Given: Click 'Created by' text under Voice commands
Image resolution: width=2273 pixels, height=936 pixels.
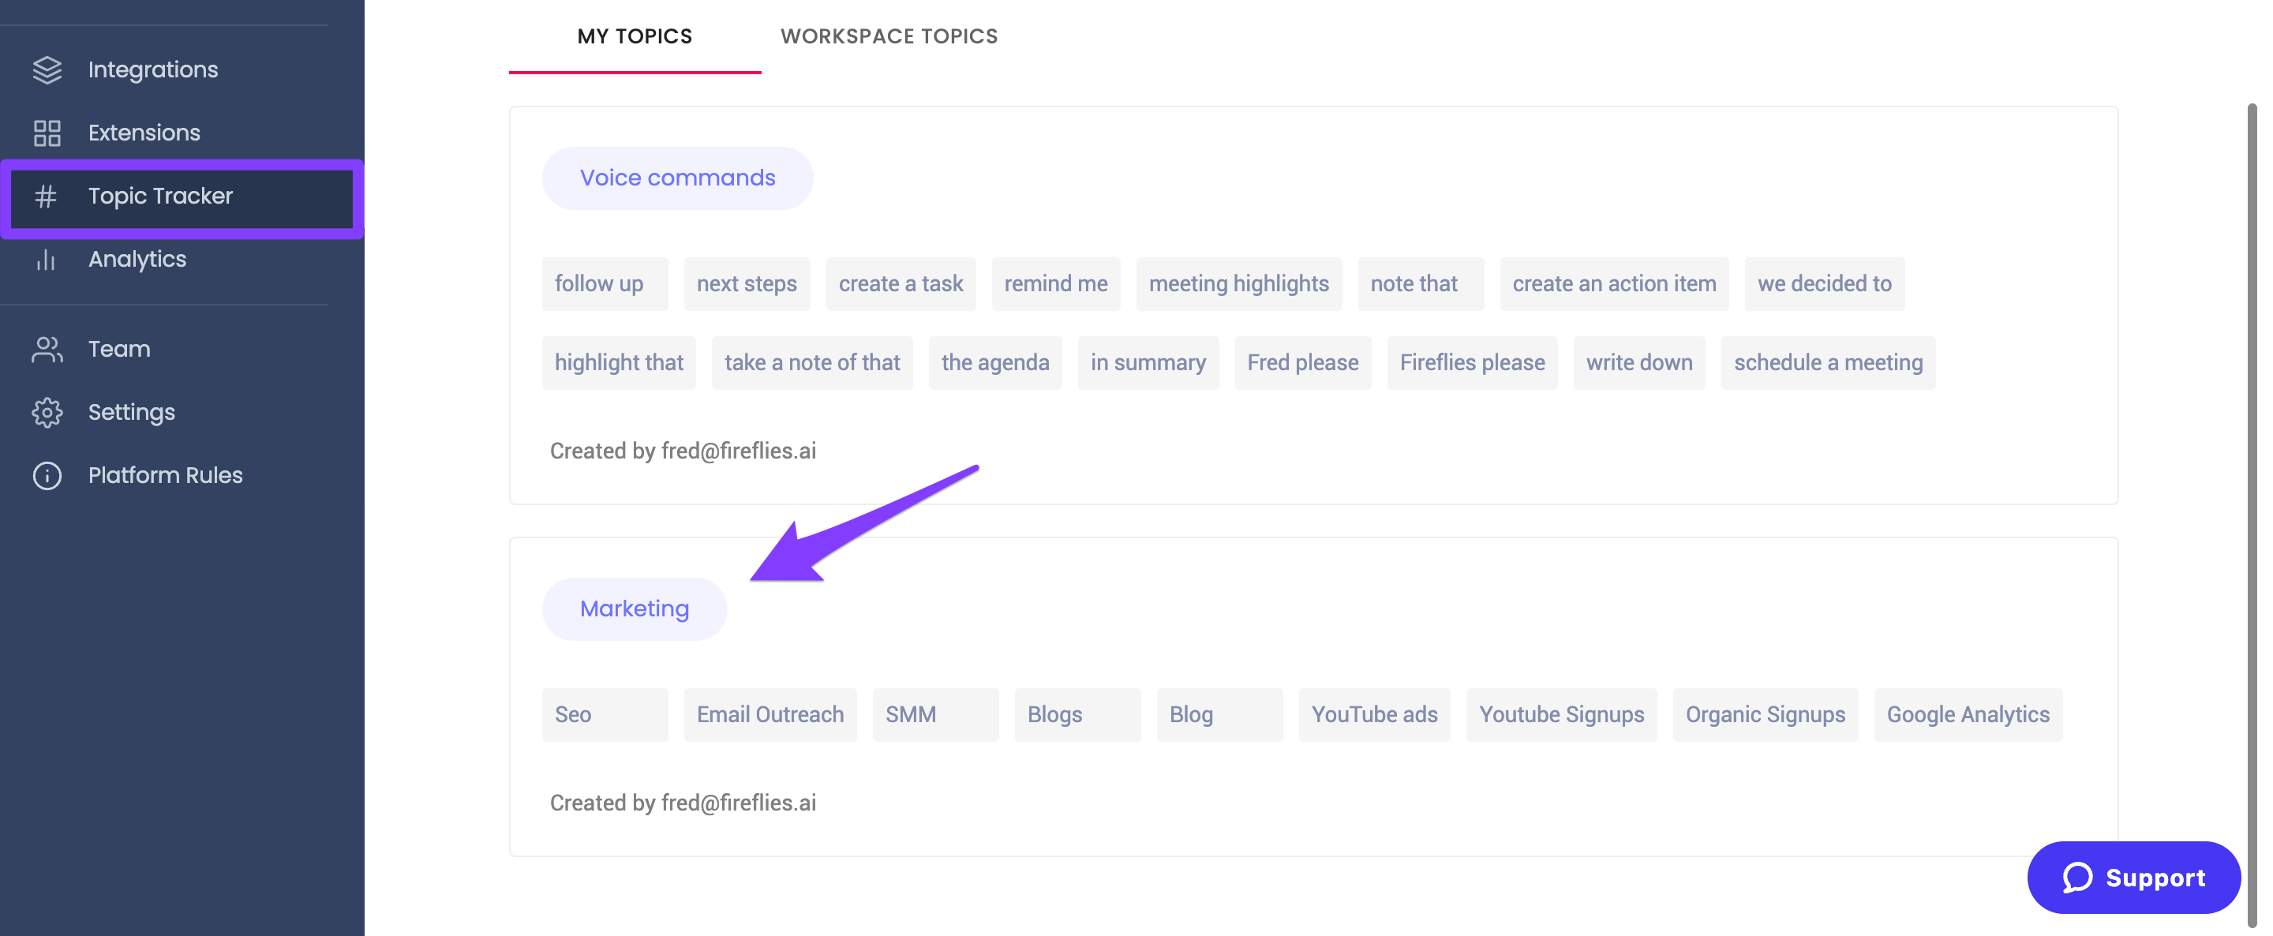Looking at the screenshot, I should coord(682,451).
